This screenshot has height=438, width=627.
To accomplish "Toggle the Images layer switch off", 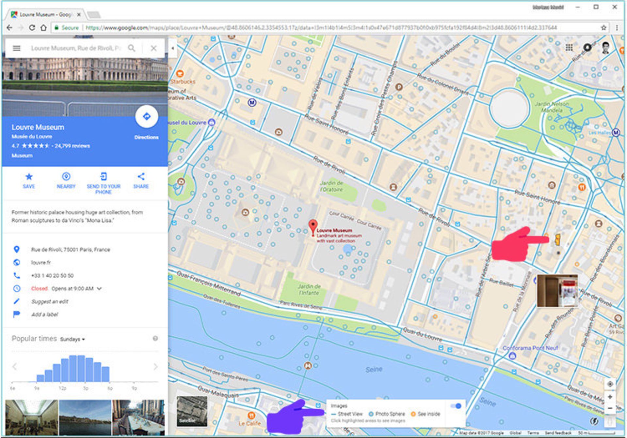I will [x=456, y=406].
